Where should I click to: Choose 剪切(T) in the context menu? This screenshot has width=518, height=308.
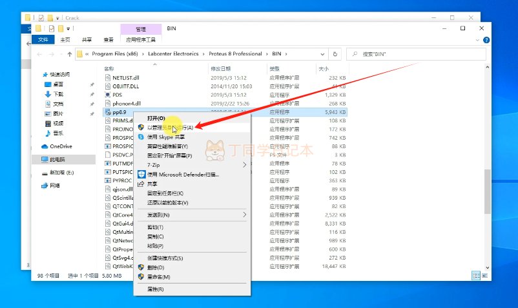pyautogui.click(x=192, y=227)
